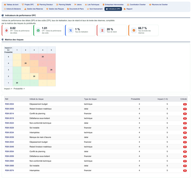192x184 pixels.
Task: Open risk link RSK-0034
Action: coord(9,133)
